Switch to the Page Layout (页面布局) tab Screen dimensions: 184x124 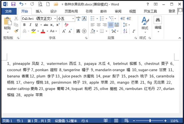click(x=71, y=11)
